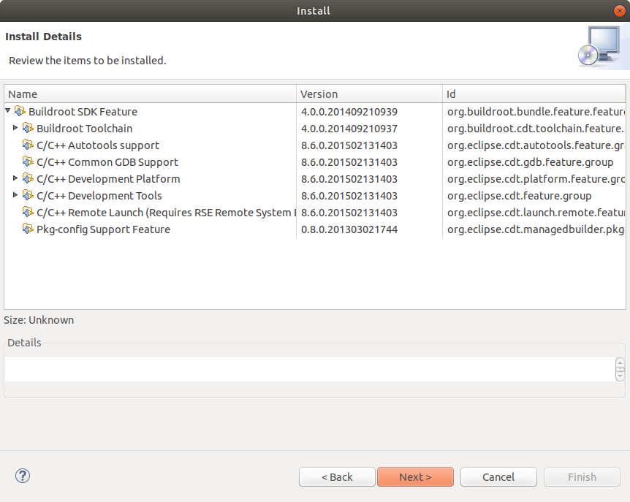Cancel the installation
Image resolution: width=630 pixels, height=502 pixels.
point(498,476)
